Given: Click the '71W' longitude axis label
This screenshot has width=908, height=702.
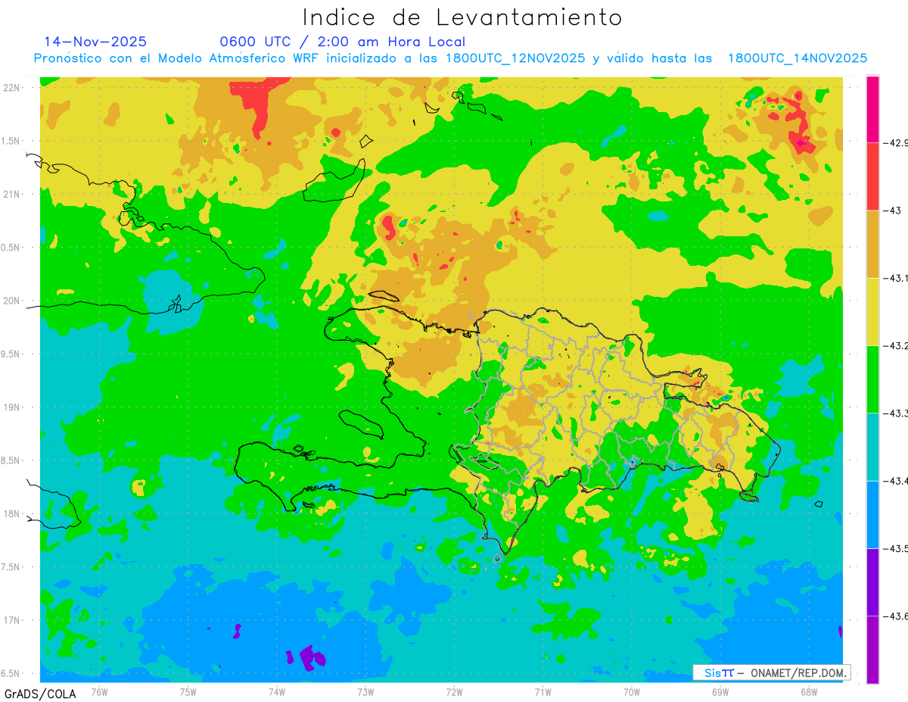Looking at the screenshot, I should coord(543,691).
